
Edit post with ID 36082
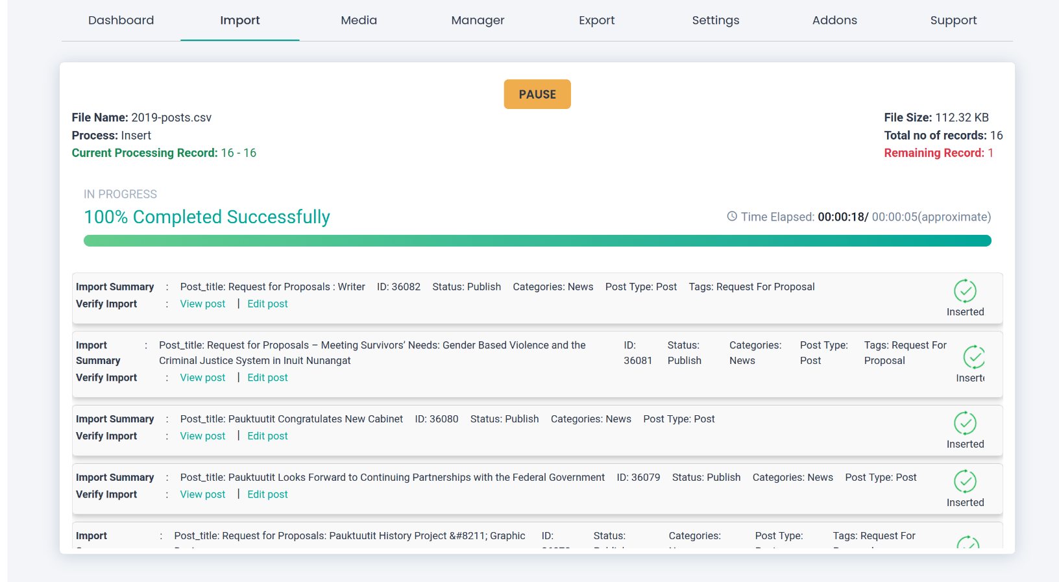[267, 304]
